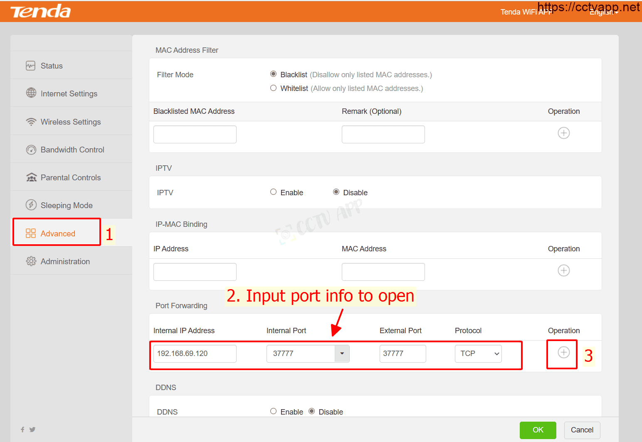Click the Status monitor icon

coord(31,66)
